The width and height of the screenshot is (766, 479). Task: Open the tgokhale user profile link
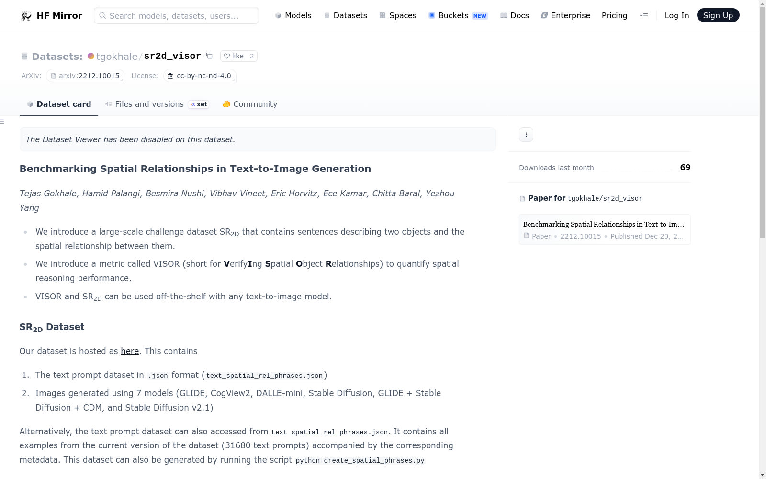[117, 57]
